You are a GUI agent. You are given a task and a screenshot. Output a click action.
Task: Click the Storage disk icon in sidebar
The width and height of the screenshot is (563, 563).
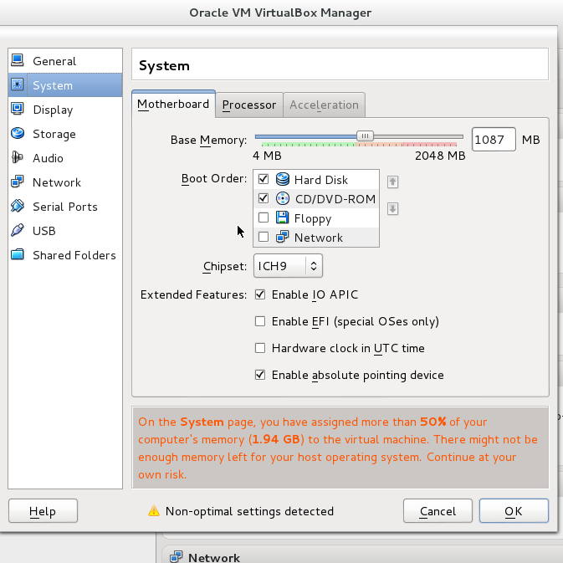18,133
